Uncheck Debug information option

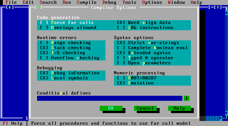coord(44,73)
